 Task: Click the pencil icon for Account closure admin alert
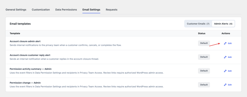(225, 43)
